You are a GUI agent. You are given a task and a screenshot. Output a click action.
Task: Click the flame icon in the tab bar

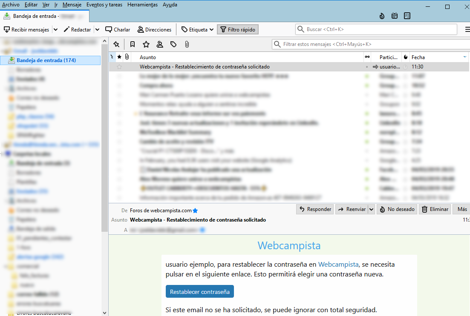[x=382, y=16]
